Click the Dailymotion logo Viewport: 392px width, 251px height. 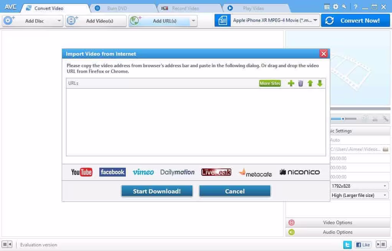click(178, 172)
